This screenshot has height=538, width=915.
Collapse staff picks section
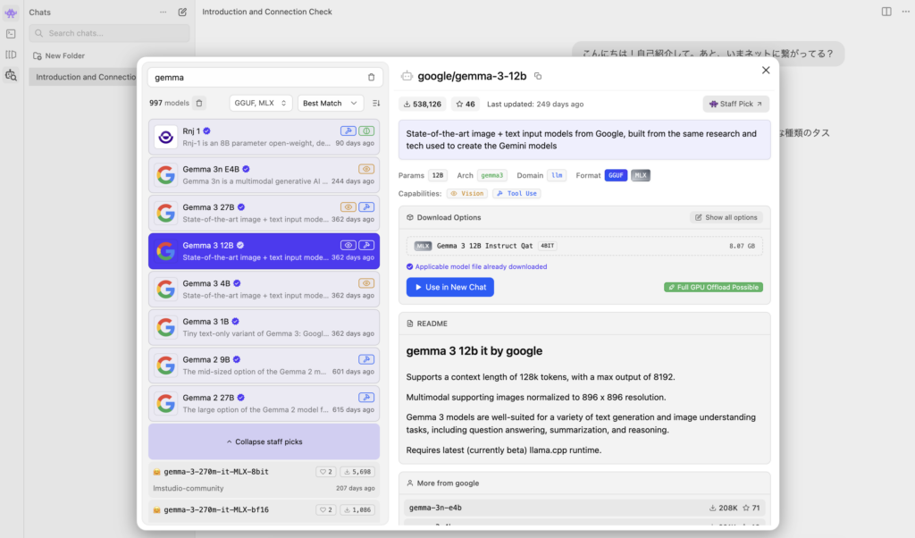[x=264, y=441]
